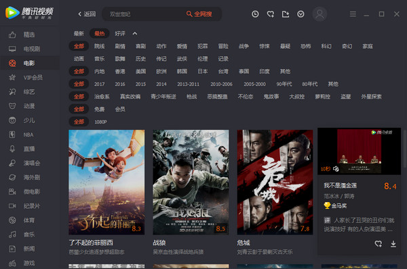Click the Tencent Video logo
The height and width of the screenshot is (269, 407).
29,13
